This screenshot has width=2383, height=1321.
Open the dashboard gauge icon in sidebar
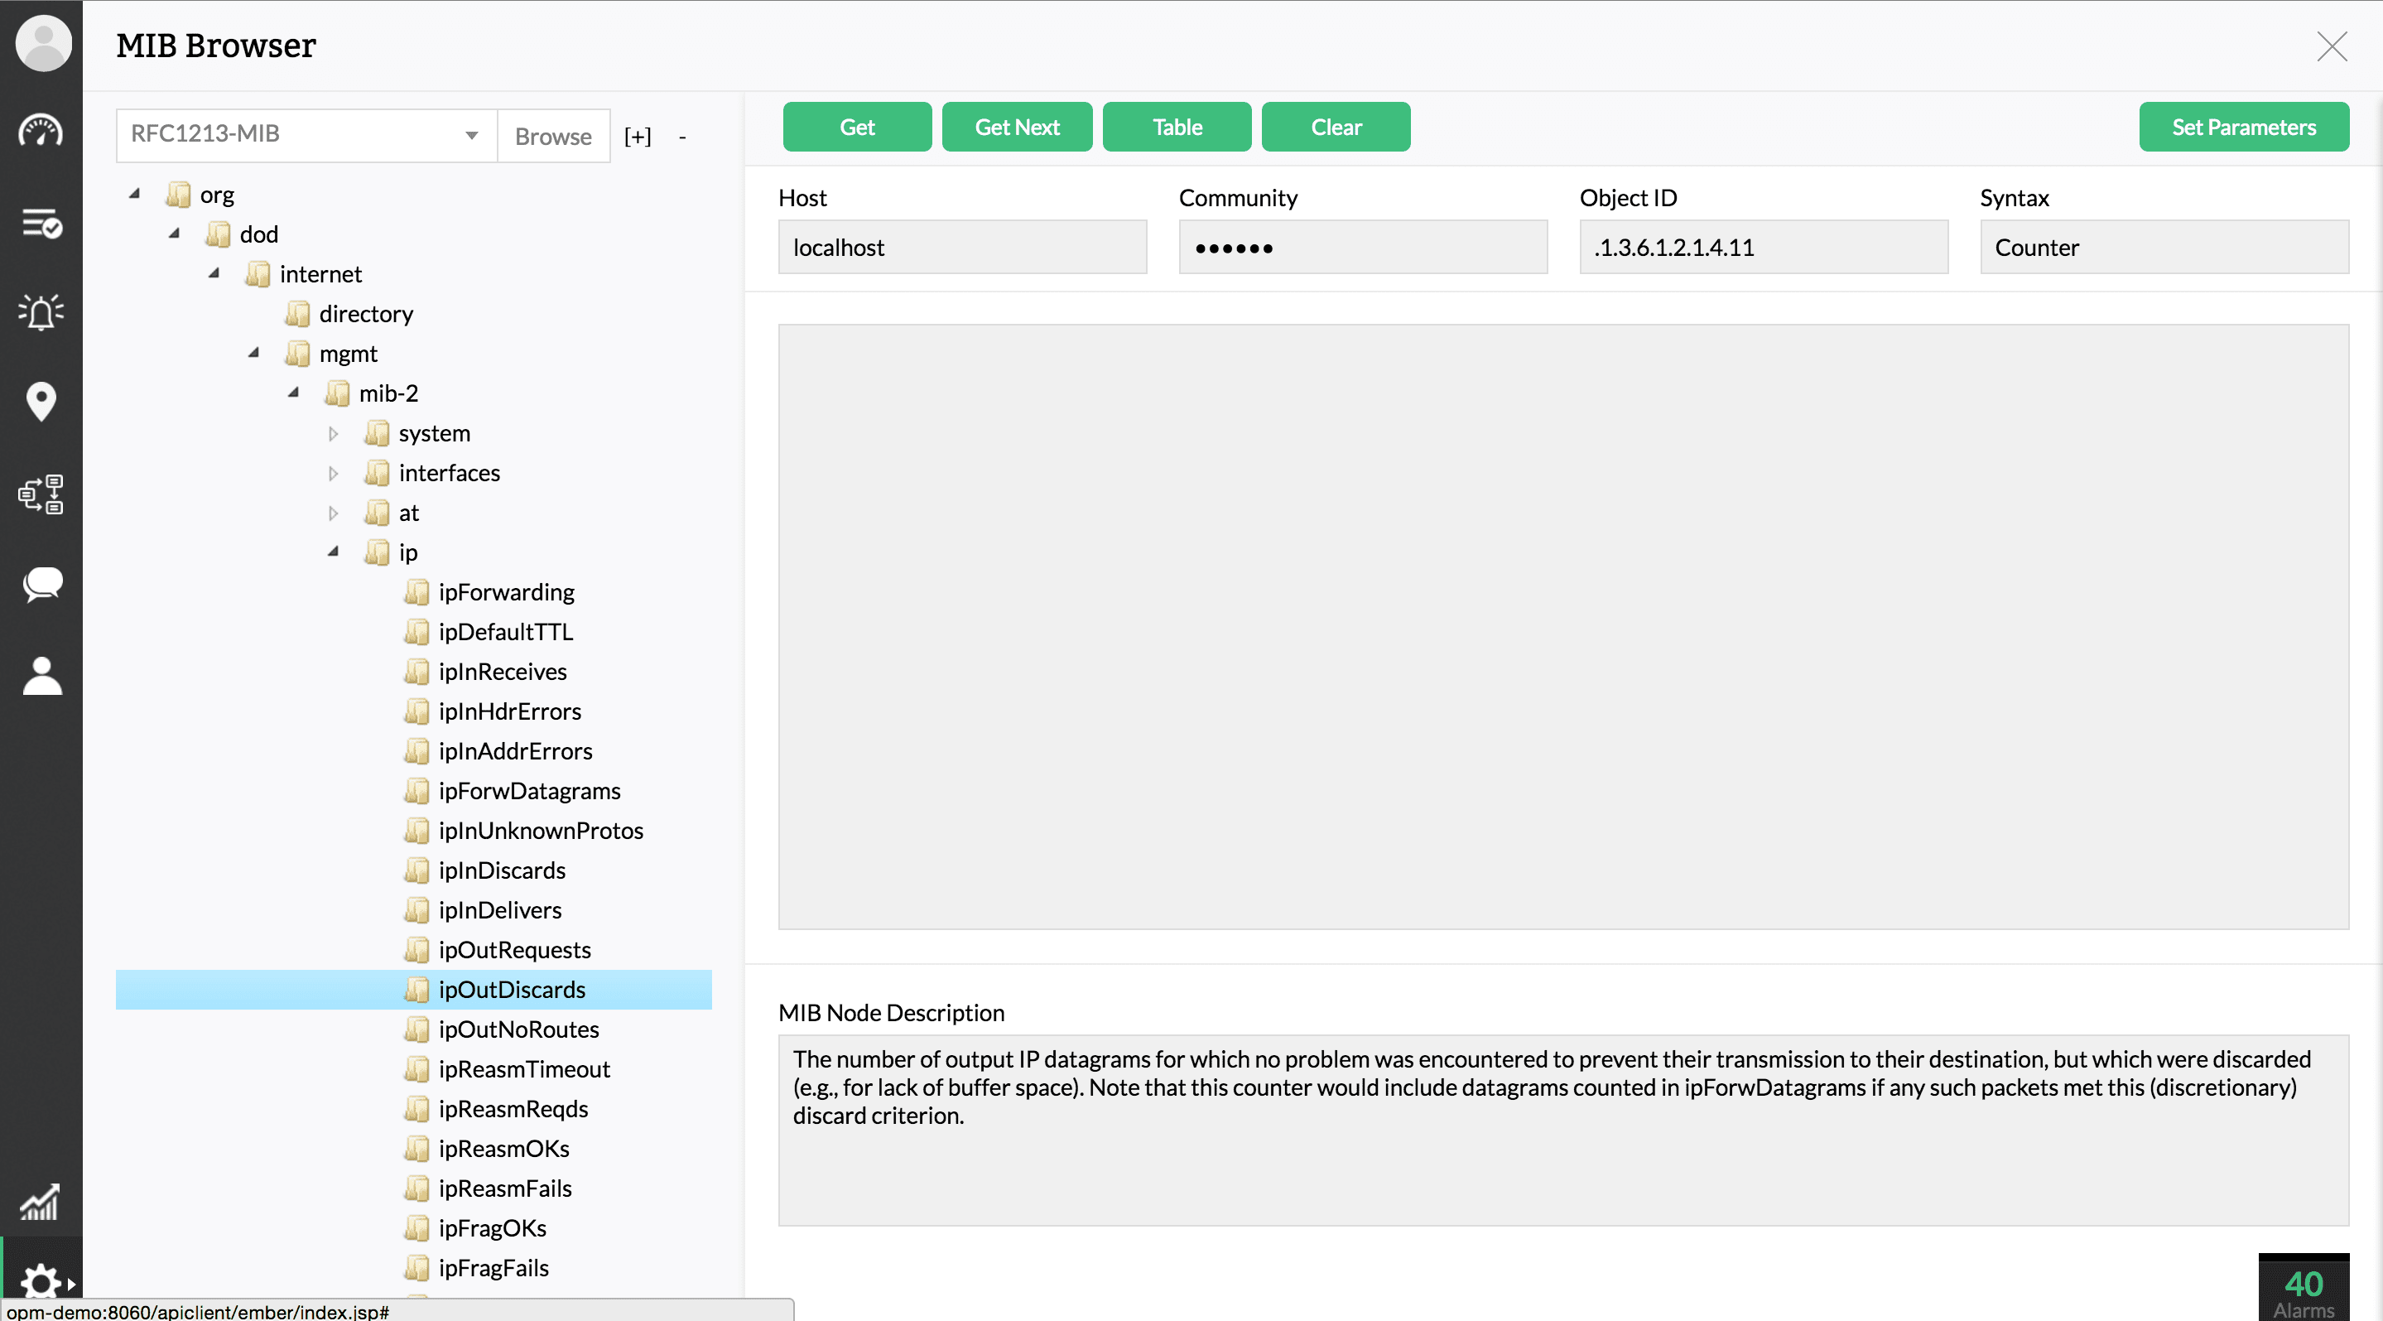[x=41, y=132]
